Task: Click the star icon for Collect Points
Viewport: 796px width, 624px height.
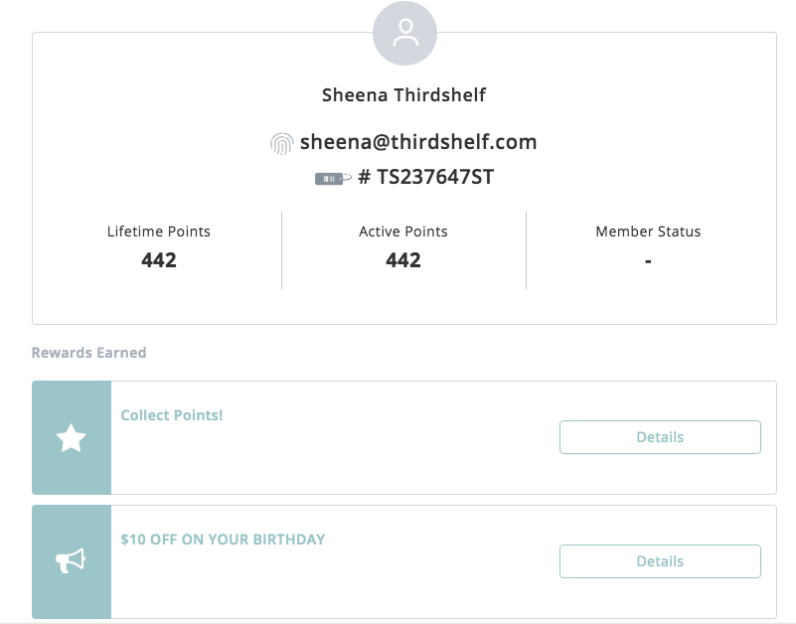Action: click(72, 438)
